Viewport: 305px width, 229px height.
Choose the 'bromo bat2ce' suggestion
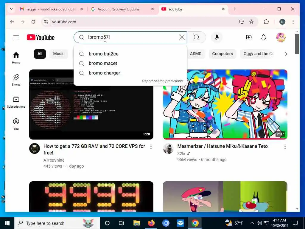[130, 54]
